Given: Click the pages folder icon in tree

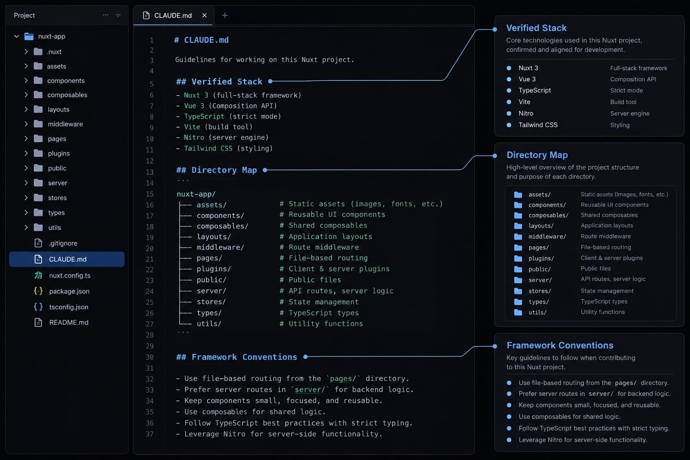Looking at the screenshot, I should [39, 139].
